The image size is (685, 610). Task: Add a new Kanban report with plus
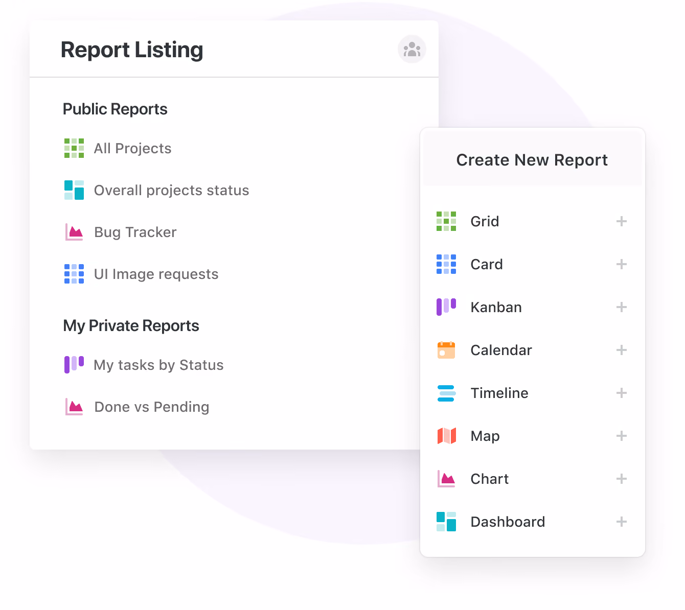point(622,307)
